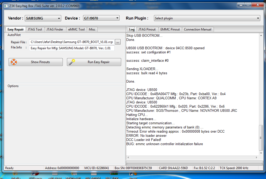Click the Repair File path field
The image size is (266, 179).
point(72,42)
